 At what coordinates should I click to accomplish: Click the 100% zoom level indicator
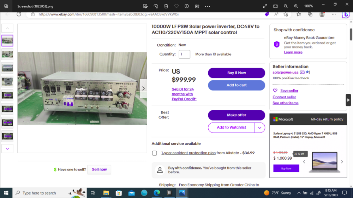coord(309,6)
